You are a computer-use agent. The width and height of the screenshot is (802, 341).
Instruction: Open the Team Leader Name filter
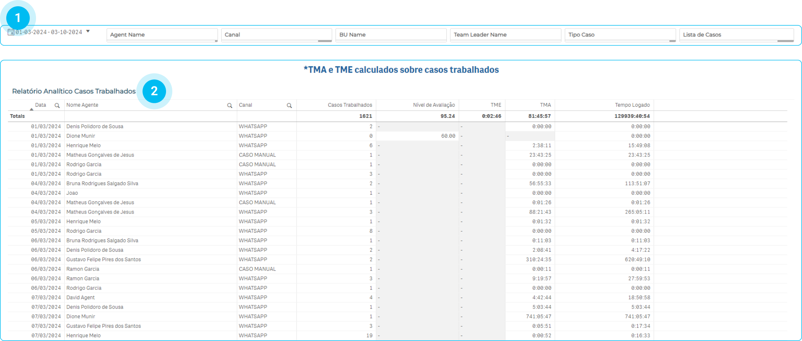click(505, 35)
